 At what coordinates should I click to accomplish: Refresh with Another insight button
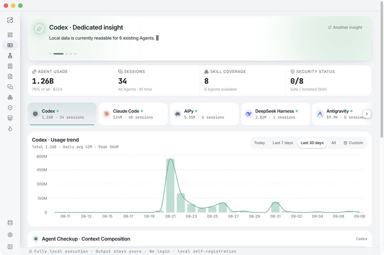345,27
